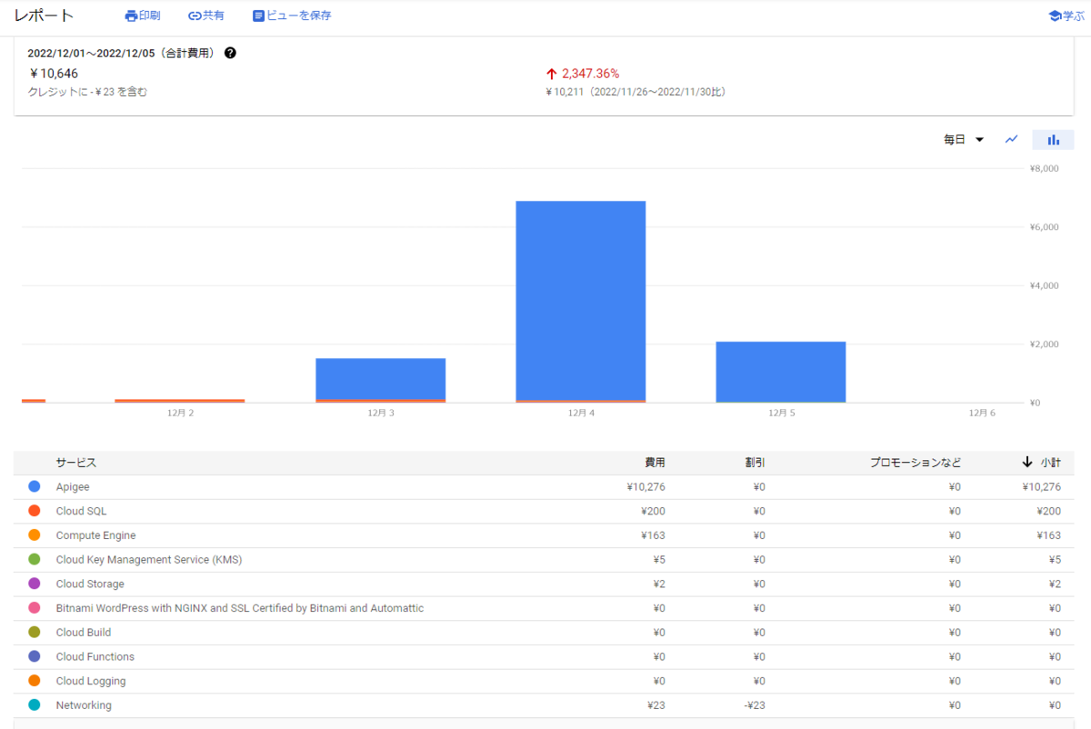Select the Cloud Storage service name
The image size is (1091, 729).
click(90, 584)
